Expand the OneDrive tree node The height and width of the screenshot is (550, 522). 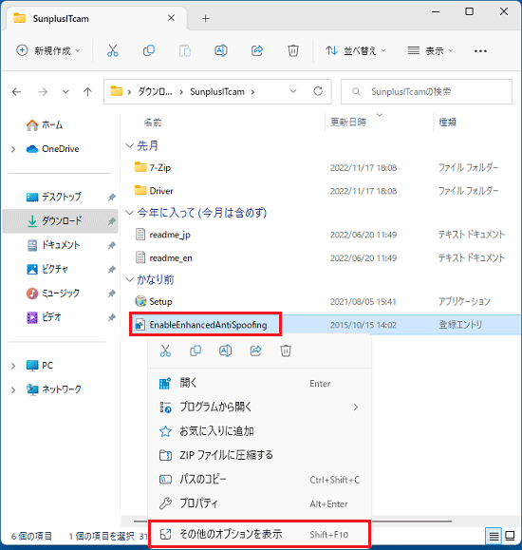pyautogui.click(x=13, y=149)
